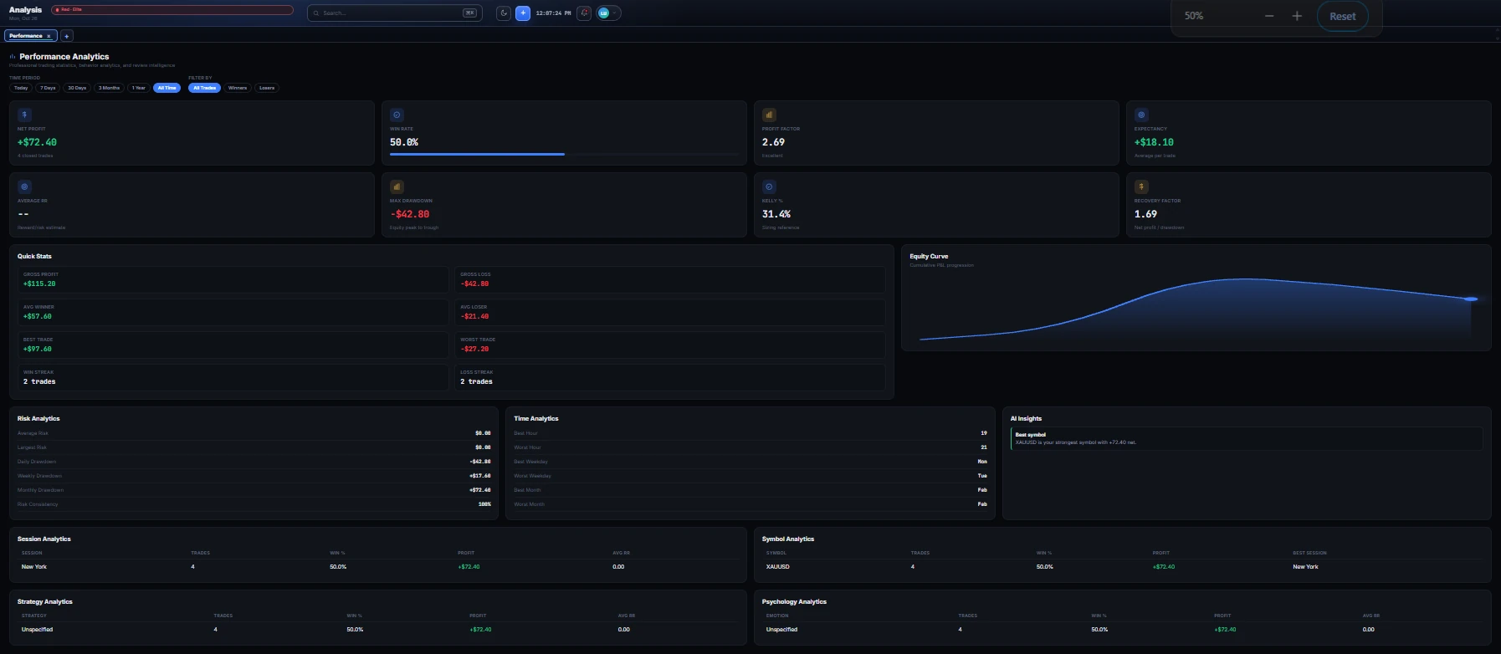The height and width of the screenshot is (654, 1501).
Task: Focus the Search input field
Action: coord(395,13)
